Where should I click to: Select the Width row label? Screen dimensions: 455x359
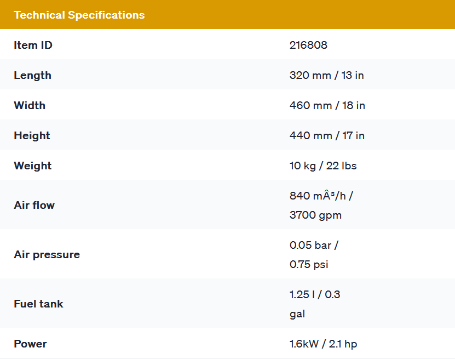tap(30, 105)
